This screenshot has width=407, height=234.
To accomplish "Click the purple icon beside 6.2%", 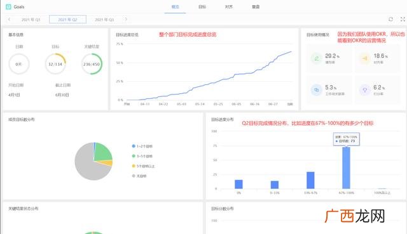I will coord(364,90).
